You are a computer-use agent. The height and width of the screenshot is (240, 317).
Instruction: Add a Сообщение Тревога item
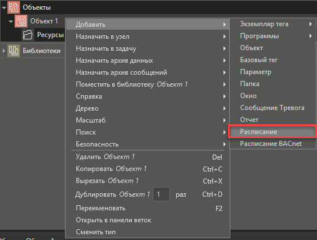[273, 108]
